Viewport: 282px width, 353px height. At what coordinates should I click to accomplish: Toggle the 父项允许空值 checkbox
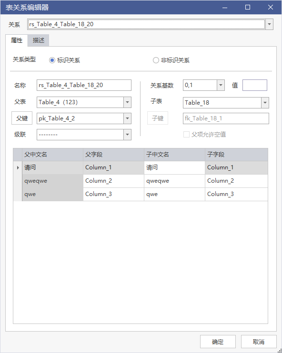(186, 135)
